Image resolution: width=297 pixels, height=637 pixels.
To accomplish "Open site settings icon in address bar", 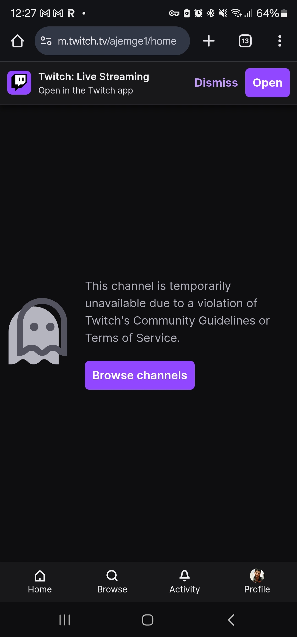I will (x=46, y=41).
